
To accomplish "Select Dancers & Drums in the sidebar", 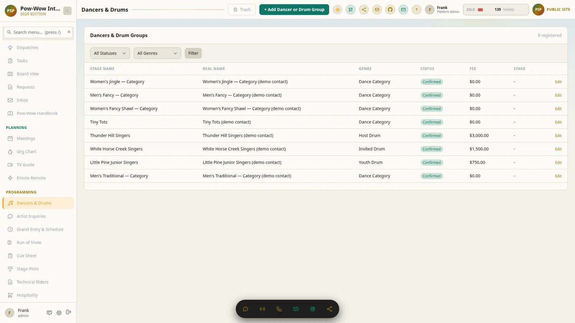I will [x=38, y=203].
